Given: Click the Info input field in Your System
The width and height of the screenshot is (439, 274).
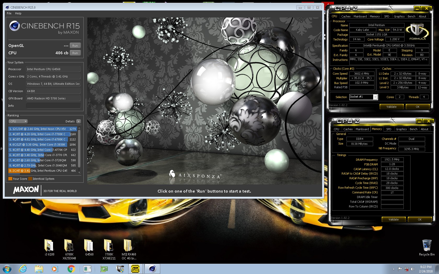Looking at the screenshot, I should tap(53, 106).
